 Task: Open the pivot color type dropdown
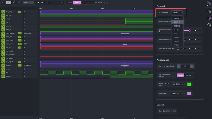coord(178,93)
